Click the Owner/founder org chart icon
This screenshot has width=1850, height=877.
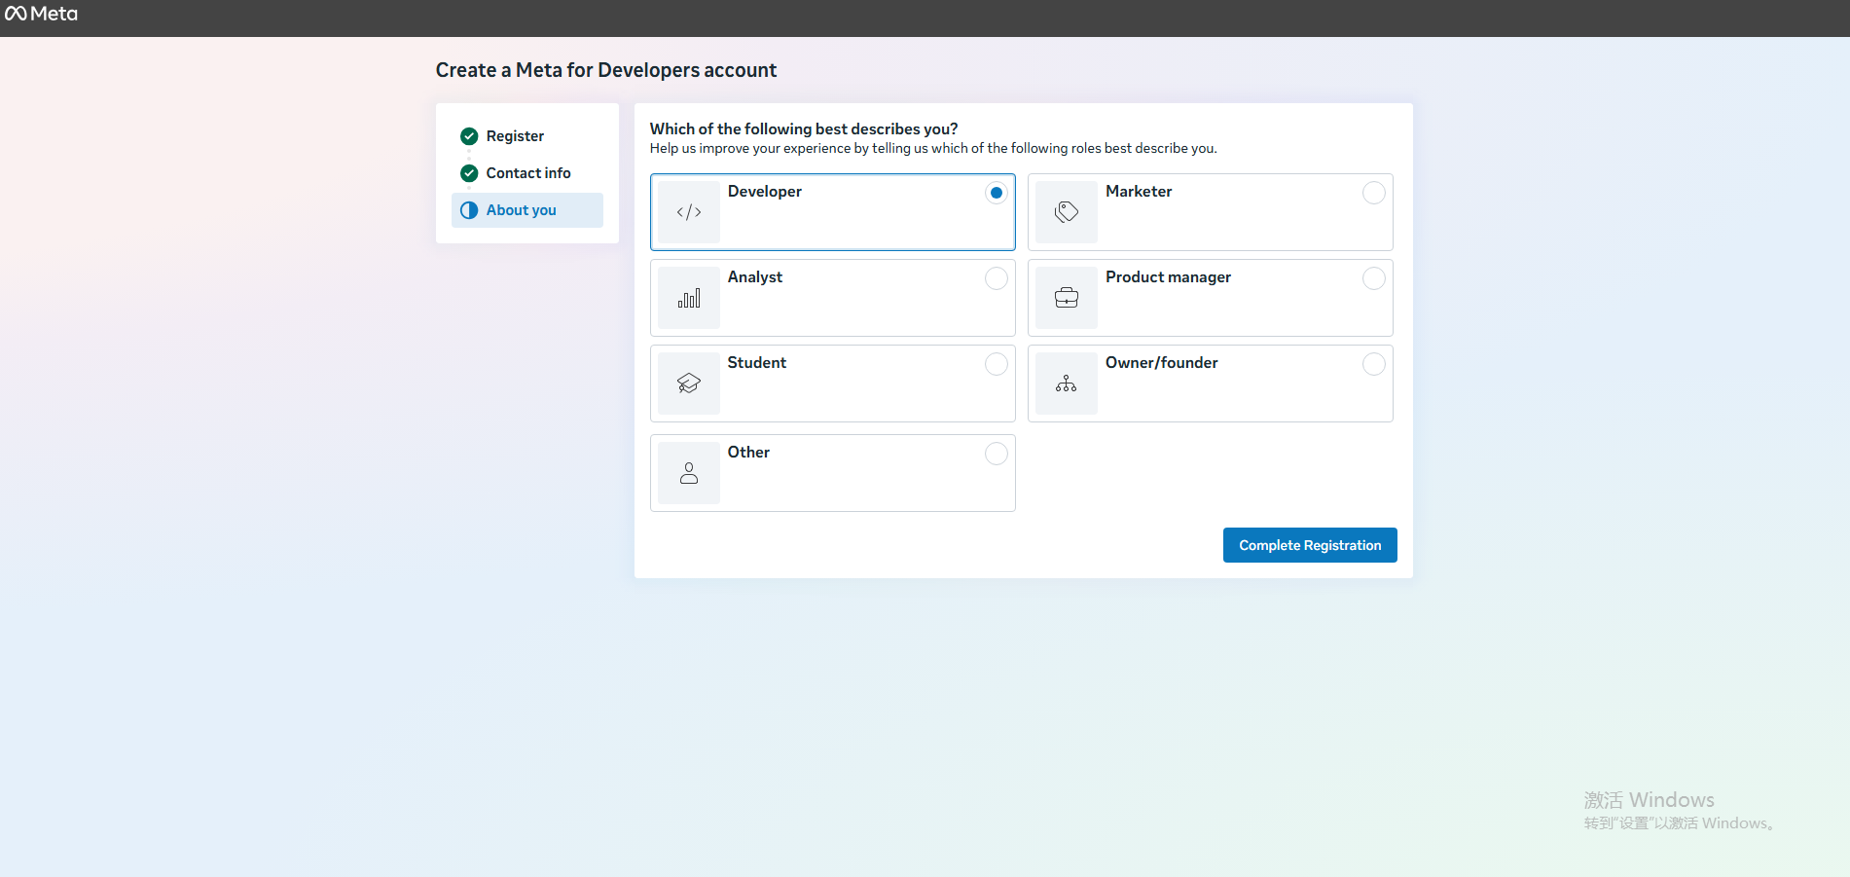1067,384
